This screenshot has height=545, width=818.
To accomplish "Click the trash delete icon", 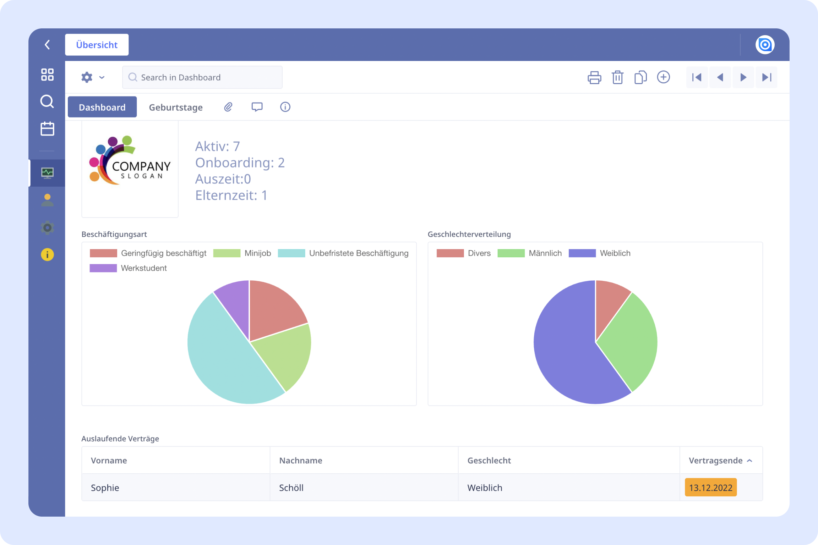I will (617, 77).
